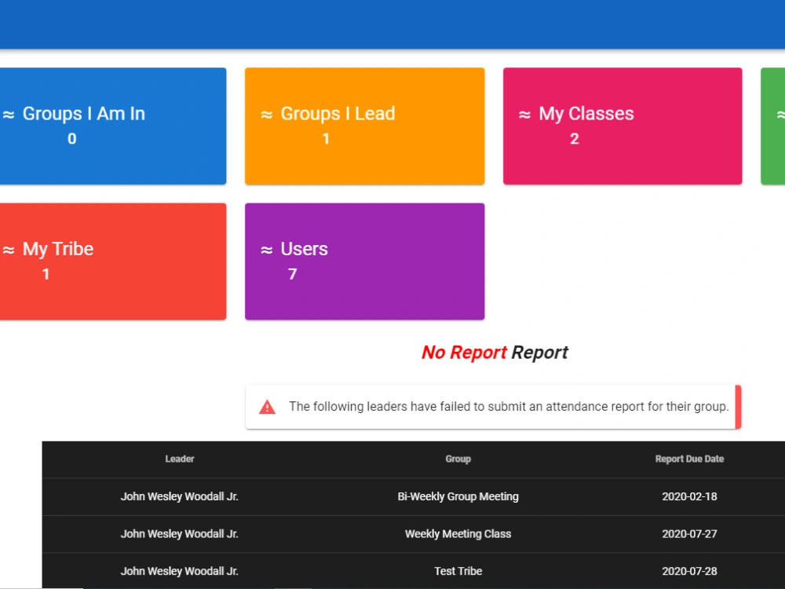Click the count 7 on the Users card
Image resolution: width=785 pixels, height=589 pixels.
(x=292, y=274)
